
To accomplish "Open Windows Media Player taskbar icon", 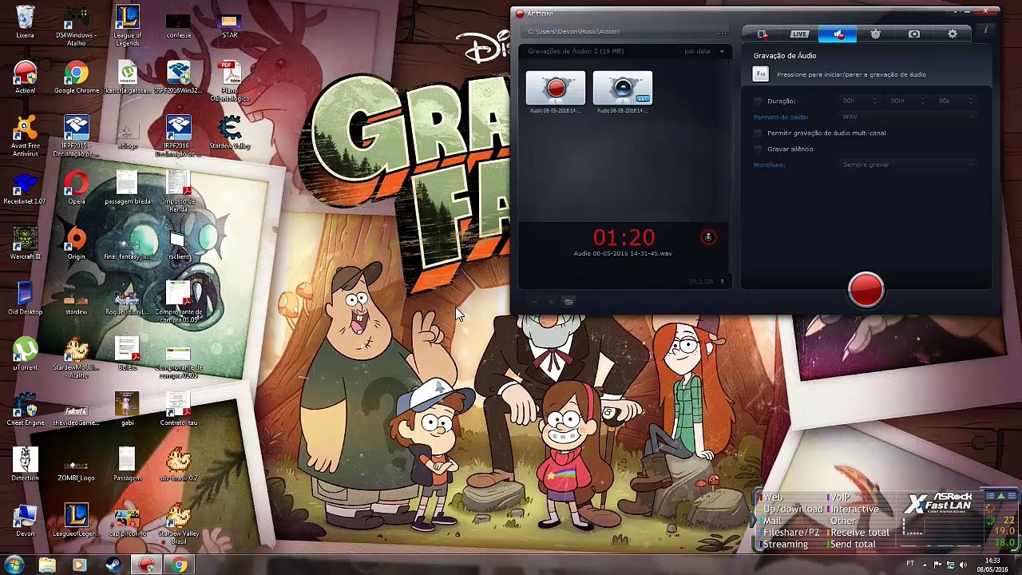I will point(79,565).
